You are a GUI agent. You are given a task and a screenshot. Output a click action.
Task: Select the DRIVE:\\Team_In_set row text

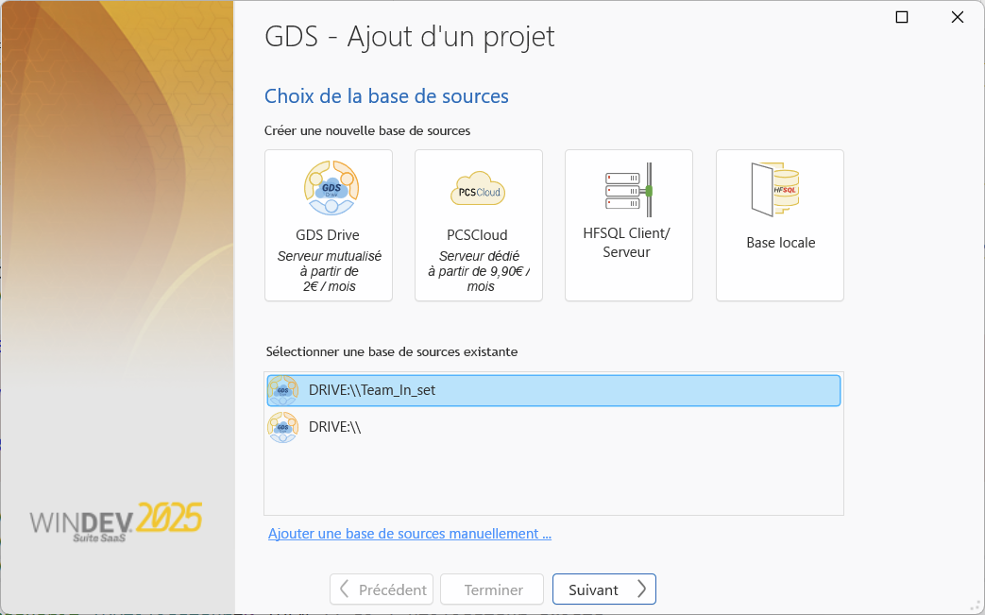(x=372, y=390)
